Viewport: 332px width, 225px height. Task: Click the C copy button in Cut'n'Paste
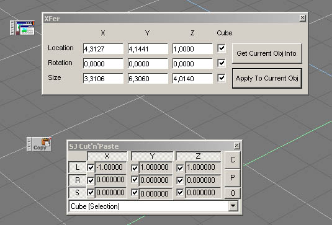pos(233,160)
